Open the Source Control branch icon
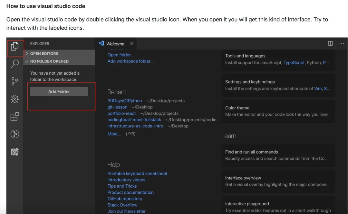This screenshot has height=214, width=348. tap(15, 81)
